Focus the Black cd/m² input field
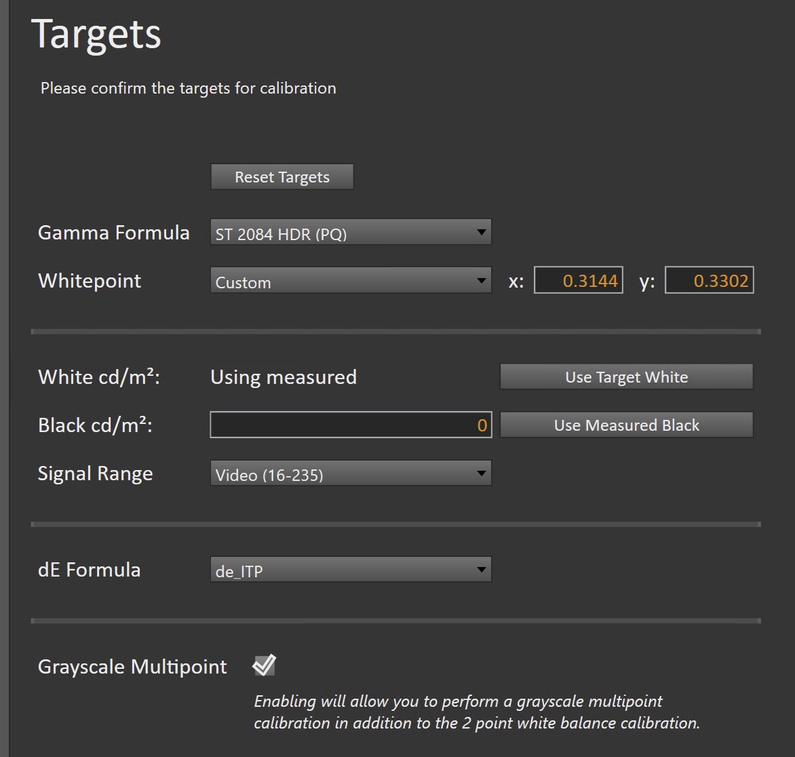Viewport: 795px width, 757px height. click(x=351, y=425)
